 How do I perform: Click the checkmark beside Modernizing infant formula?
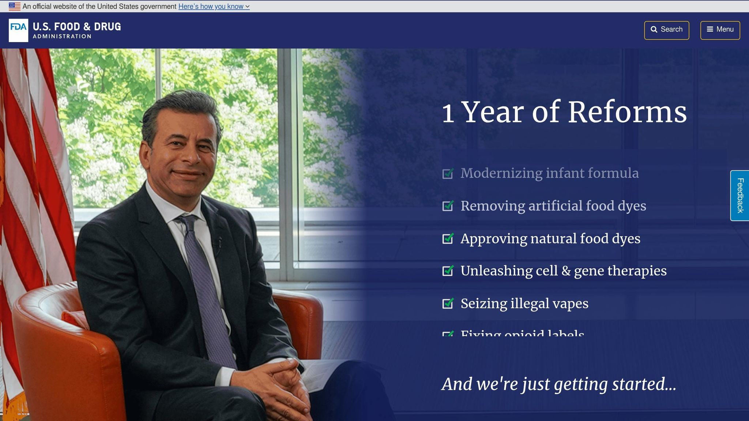(448, 173)
